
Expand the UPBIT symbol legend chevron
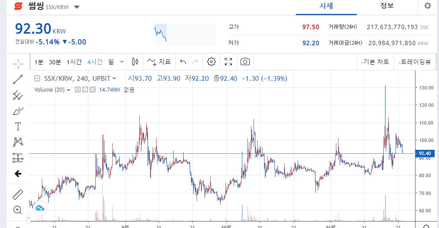tap(114, 79)
